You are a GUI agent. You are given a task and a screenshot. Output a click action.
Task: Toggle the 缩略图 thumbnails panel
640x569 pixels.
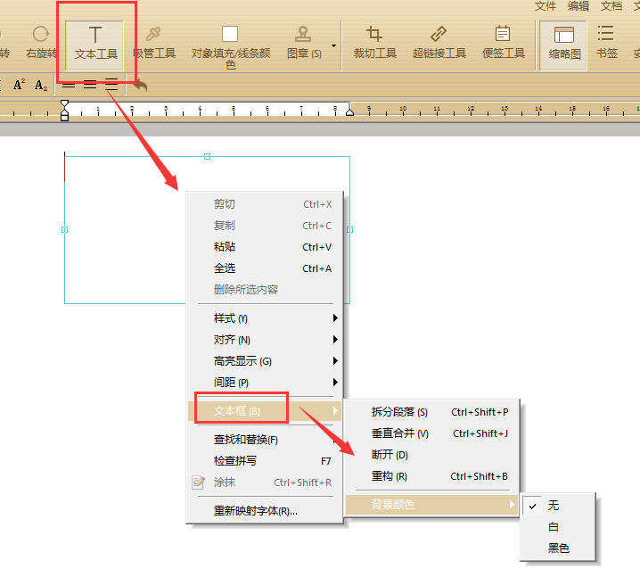click(563, 45)
